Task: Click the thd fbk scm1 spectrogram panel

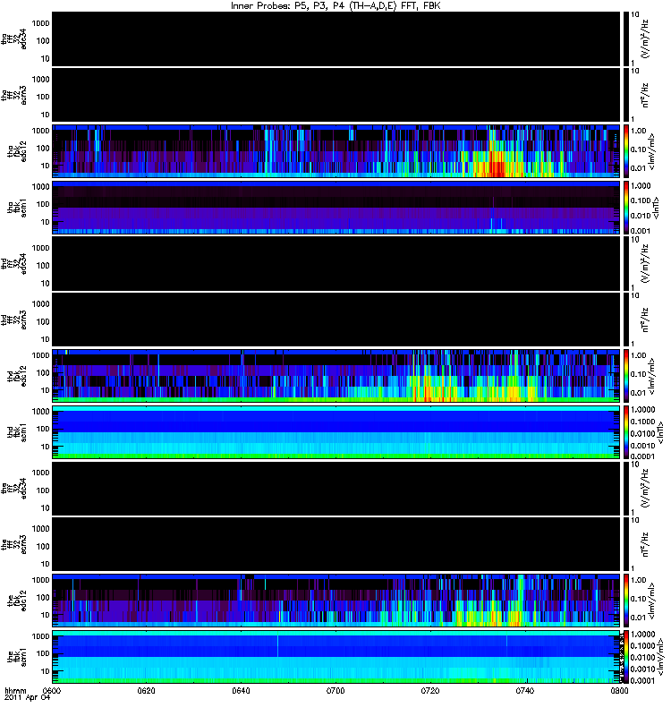Action: [336, 432]
